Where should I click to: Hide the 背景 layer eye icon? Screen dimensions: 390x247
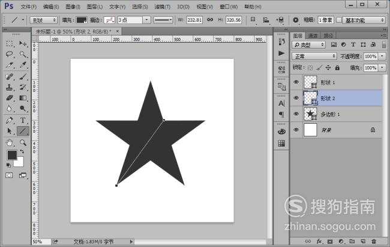[296, 129]
